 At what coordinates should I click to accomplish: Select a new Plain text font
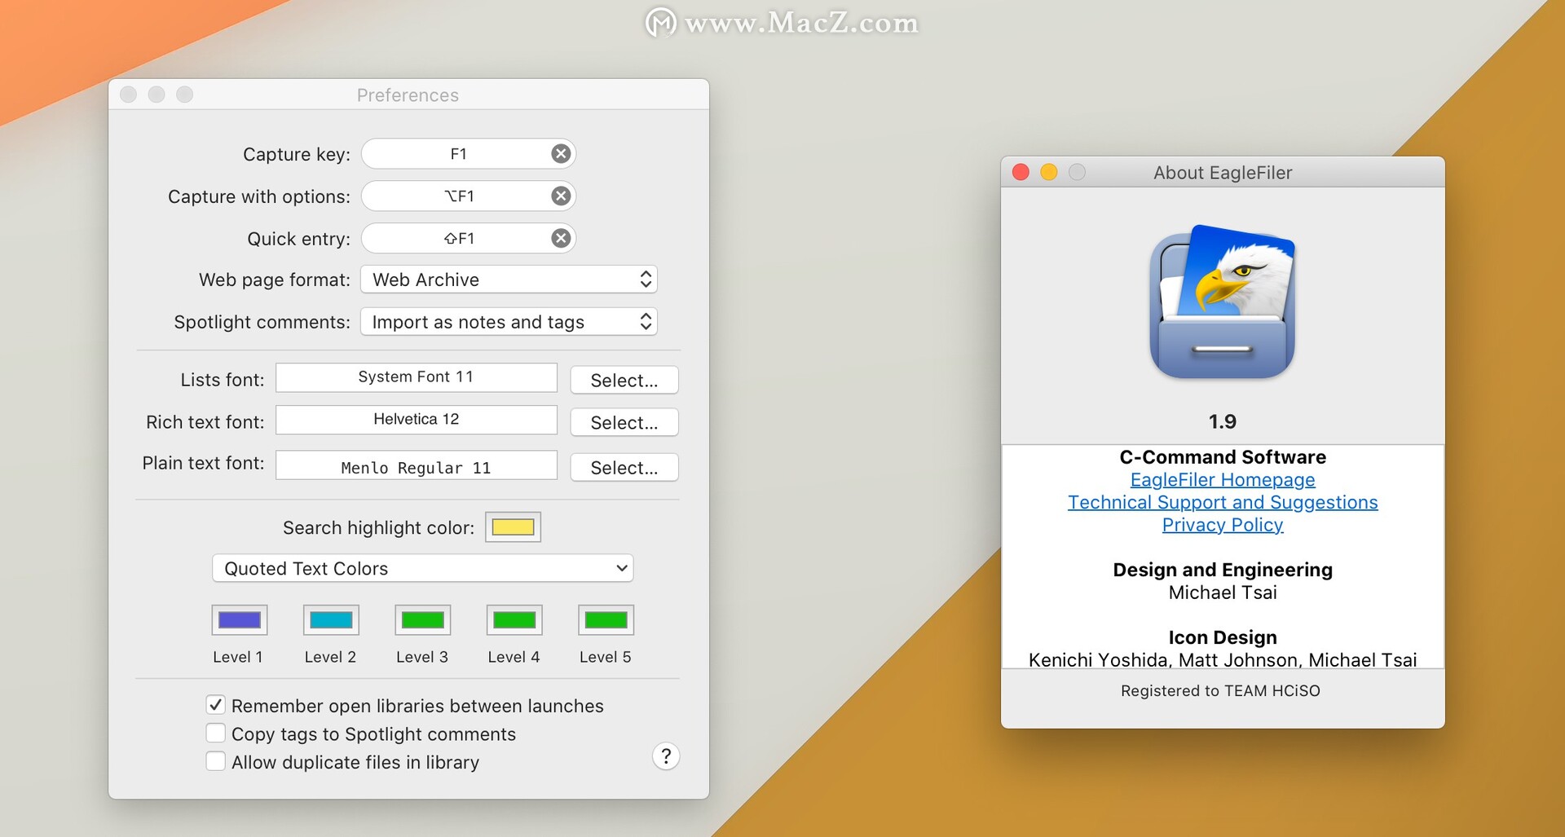[624, 467]
